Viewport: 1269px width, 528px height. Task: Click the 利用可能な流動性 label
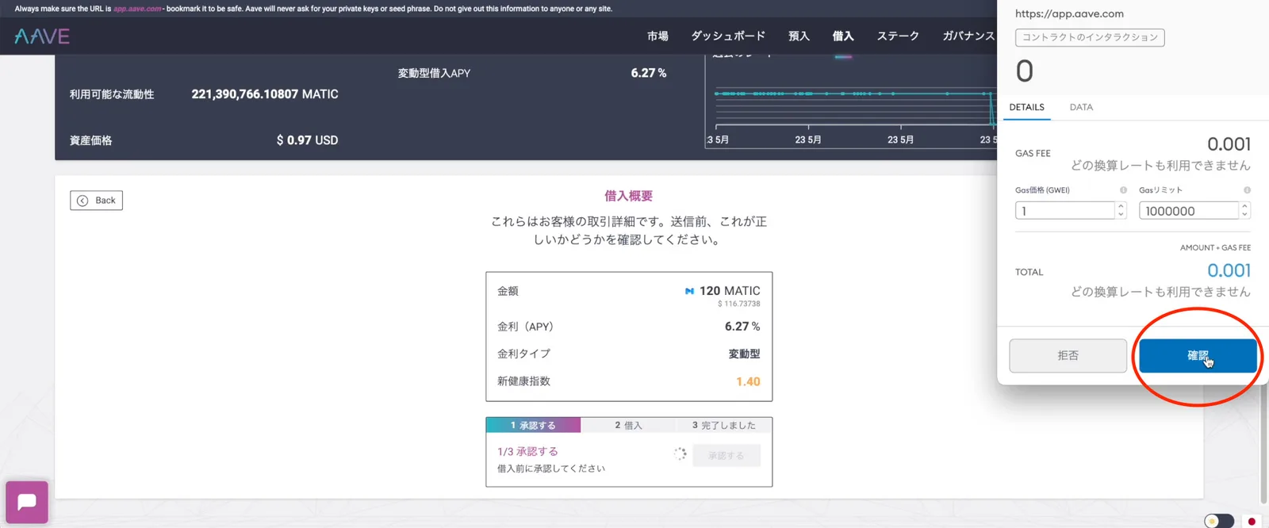point(112,94)
